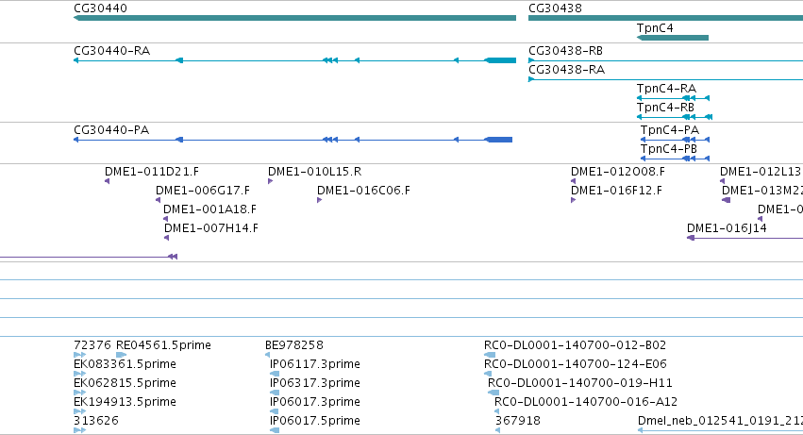Select the DME1-010L15.R feature label
803x435 pixels.
(x=314, y=172)
